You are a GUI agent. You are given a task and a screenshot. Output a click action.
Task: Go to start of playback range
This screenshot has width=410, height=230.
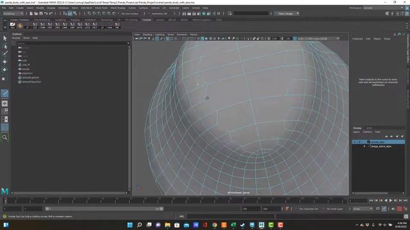371,200
